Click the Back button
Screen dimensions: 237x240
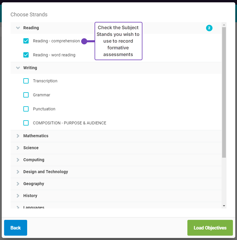point(15,228)
